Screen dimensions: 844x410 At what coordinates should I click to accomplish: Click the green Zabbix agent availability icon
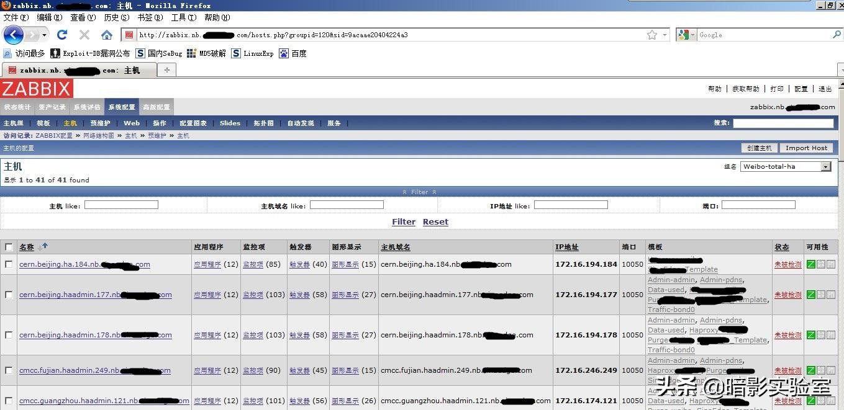tap(811, 264)
